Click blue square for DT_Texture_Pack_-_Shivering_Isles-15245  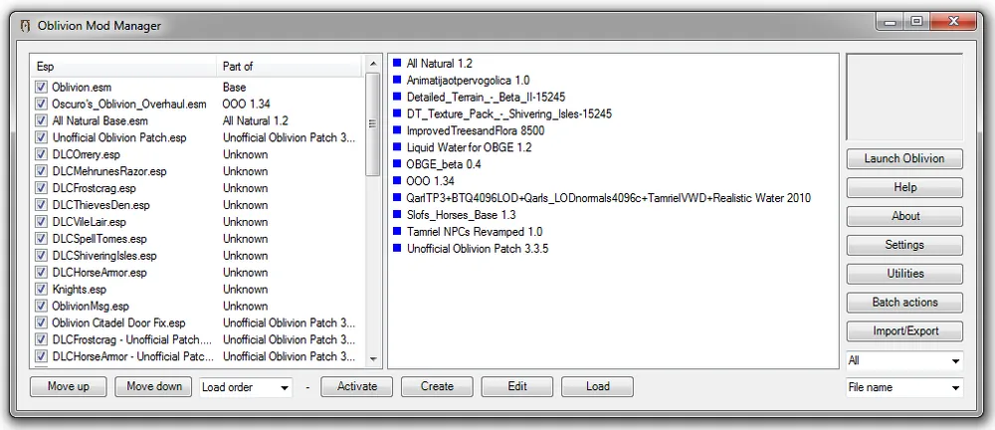tap(397, 113)
